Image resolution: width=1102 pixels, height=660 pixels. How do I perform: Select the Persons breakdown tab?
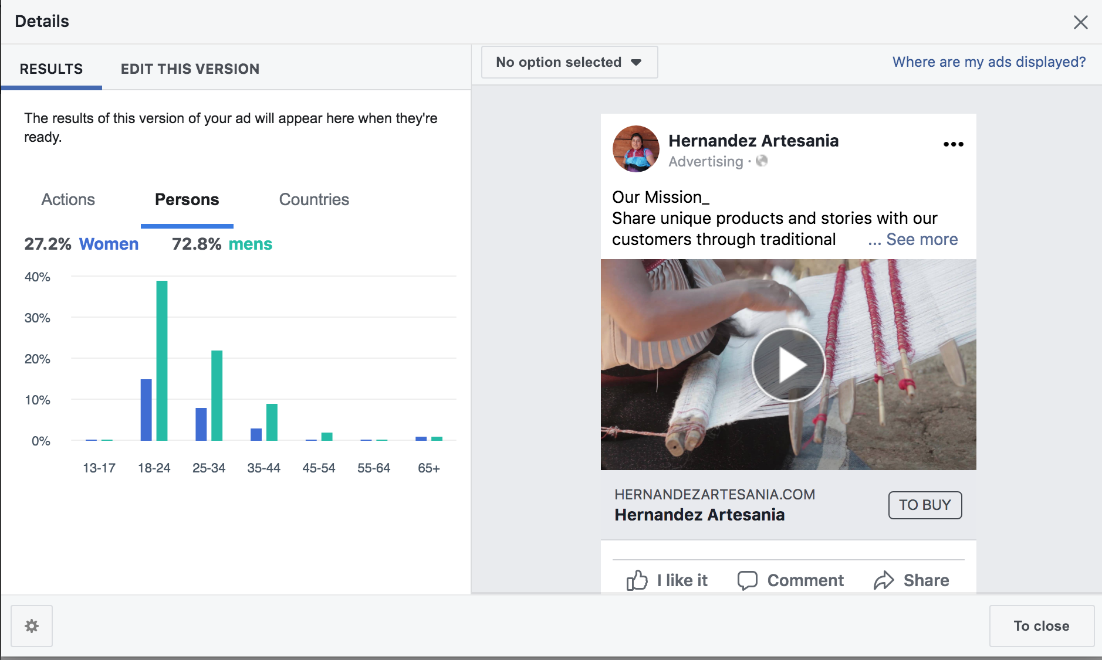187,200
